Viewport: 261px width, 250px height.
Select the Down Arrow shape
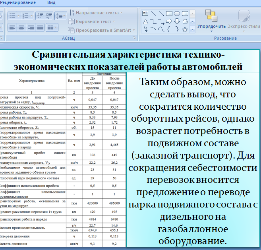[x=177, y=21]
